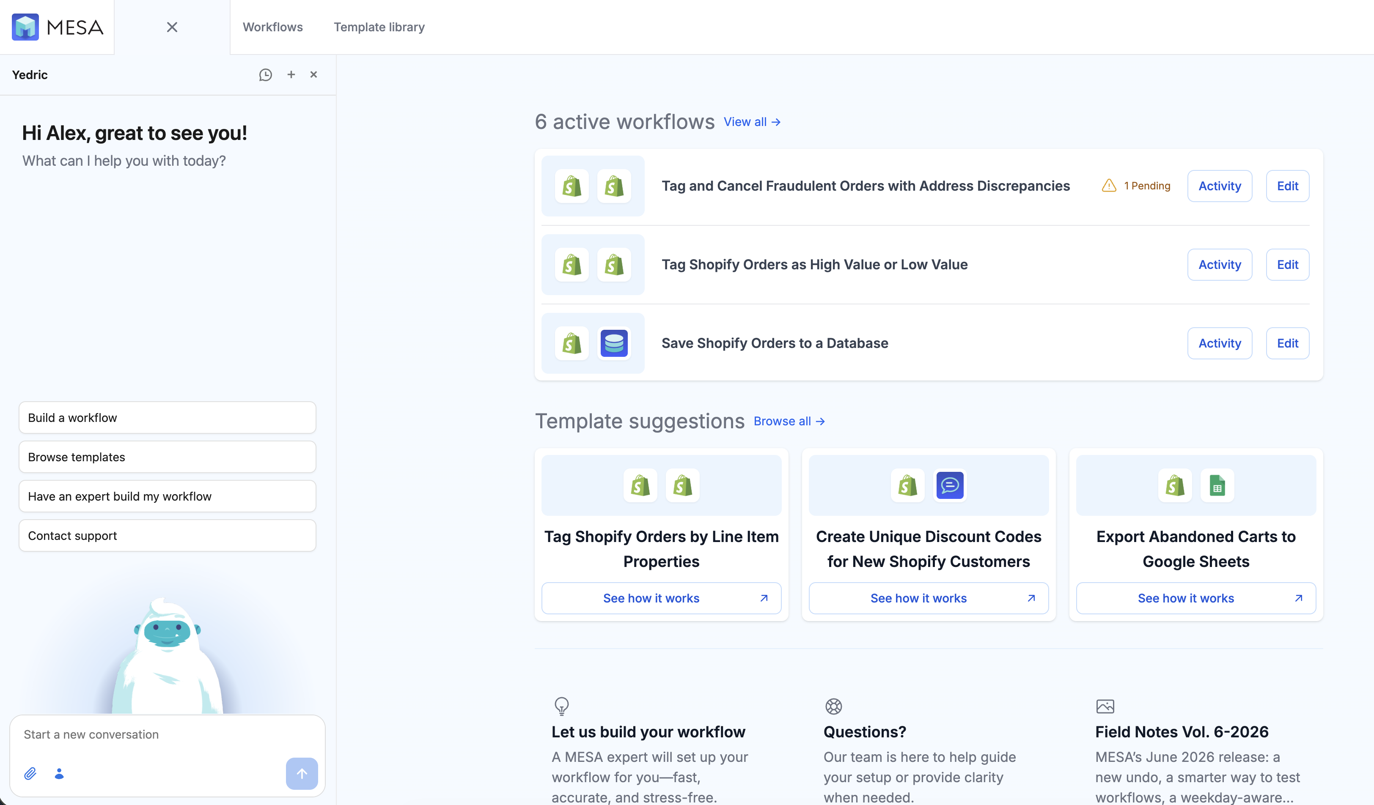
Task: Click the 1 Pending status label
Action: pos(1147,186)
